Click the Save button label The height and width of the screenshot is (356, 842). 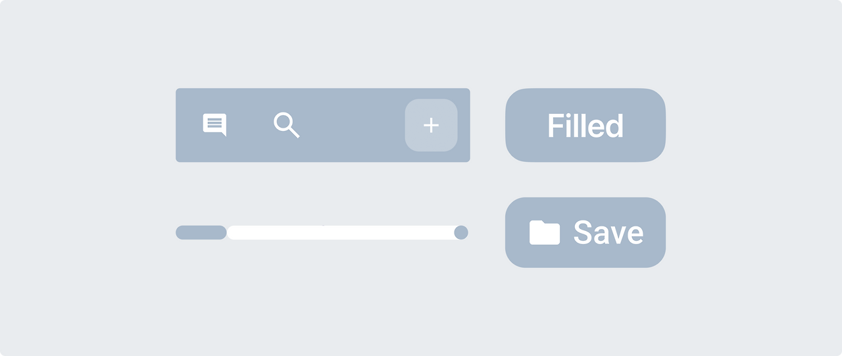click(x=608, y=232)
